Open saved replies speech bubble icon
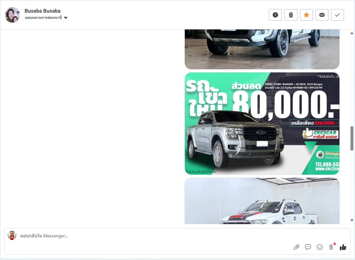The width and height of the screenshot is (355, 260). pos(308,247)
